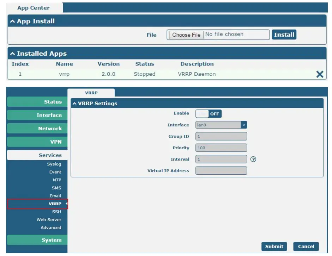Click Choose File to pick an app package

[186, 35]
